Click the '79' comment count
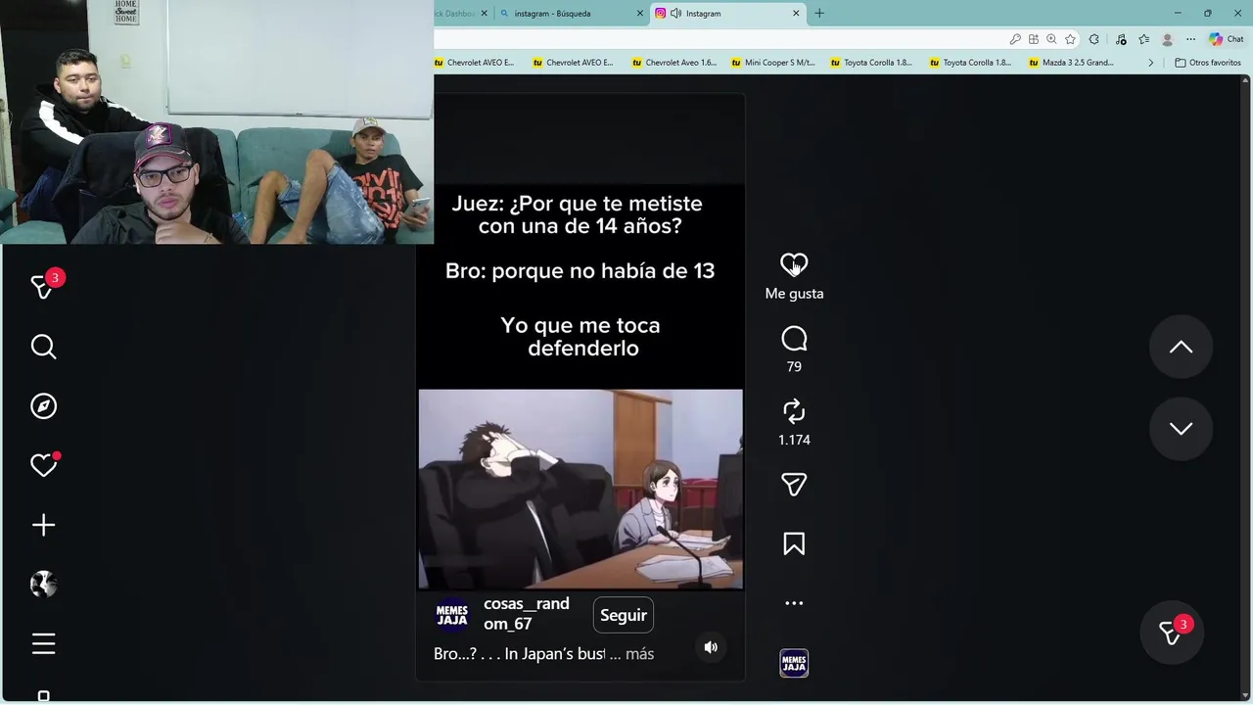The height and width of the screenshot is (705, 1253). click(x=794, y=366)
